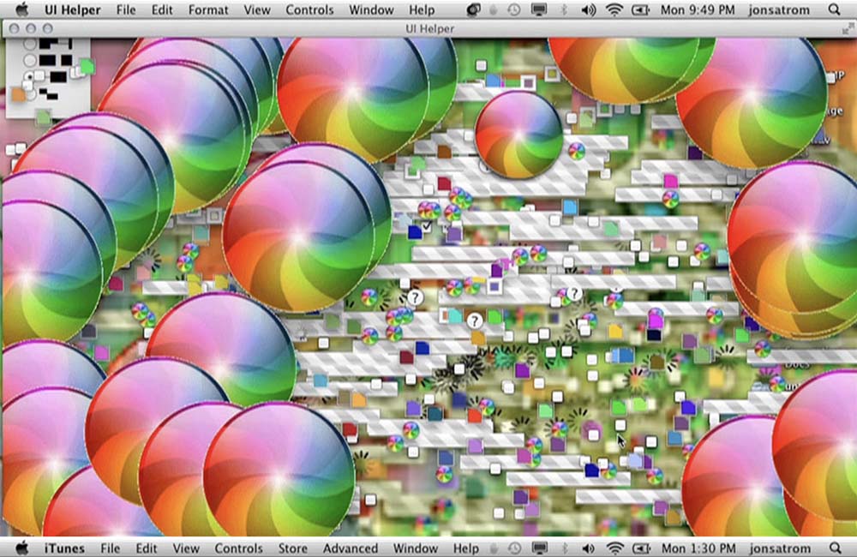857x557 pixels.
Task: Open Edit menu in the UI Helper menu bar
Action: pos(162,9)
